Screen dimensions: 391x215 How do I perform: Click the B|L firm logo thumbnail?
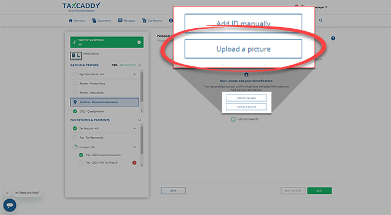[76, 56]
